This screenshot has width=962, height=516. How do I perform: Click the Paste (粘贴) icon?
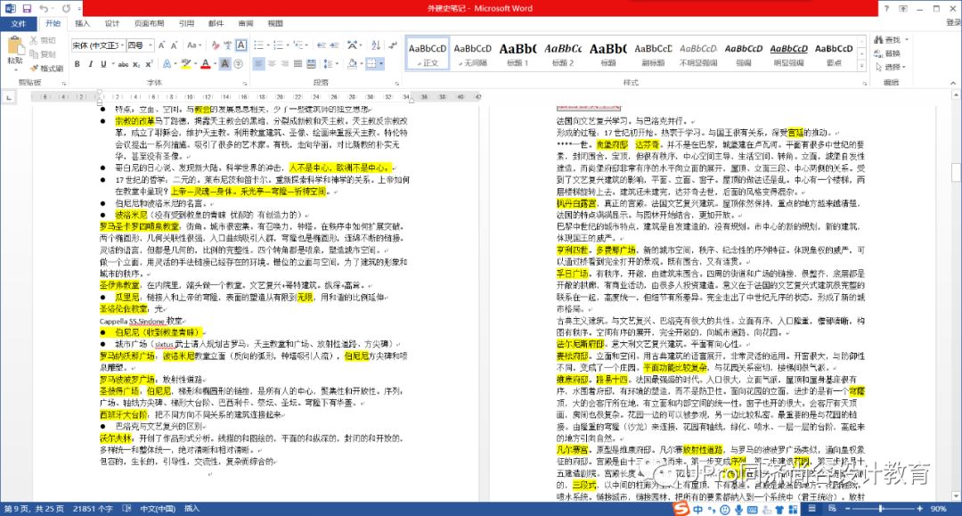pyautogui.click(x=15, y=46)
